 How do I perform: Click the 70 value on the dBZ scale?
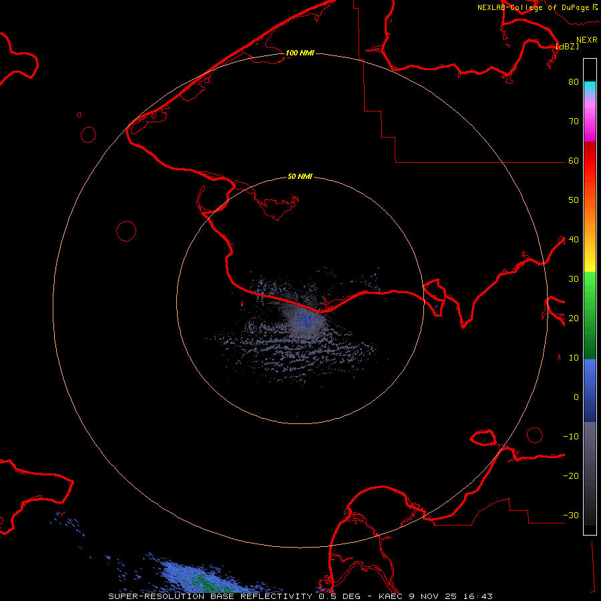(574, 121)
